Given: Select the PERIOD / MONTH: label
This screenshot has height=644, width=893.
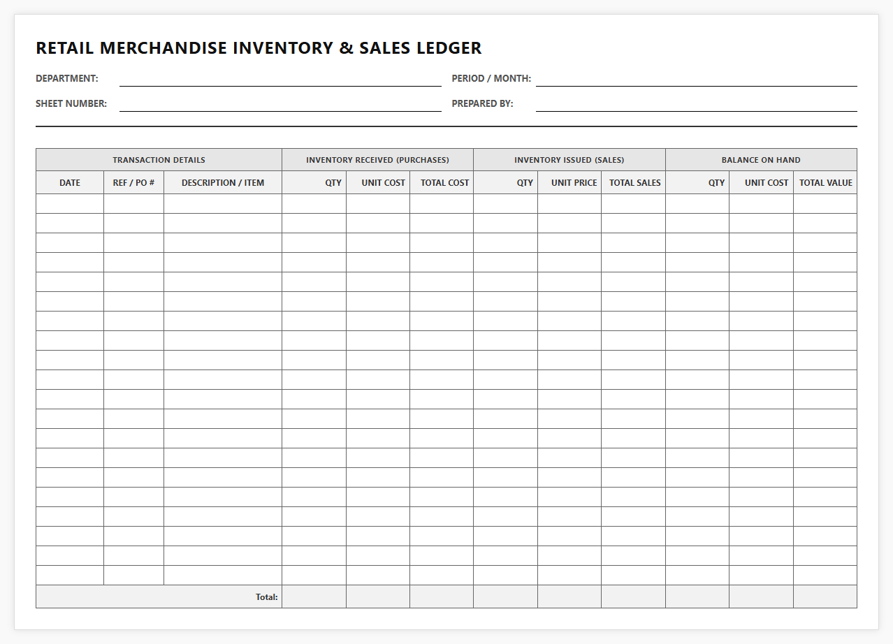Looking at the screenshot, I should (x=491, y=79).
